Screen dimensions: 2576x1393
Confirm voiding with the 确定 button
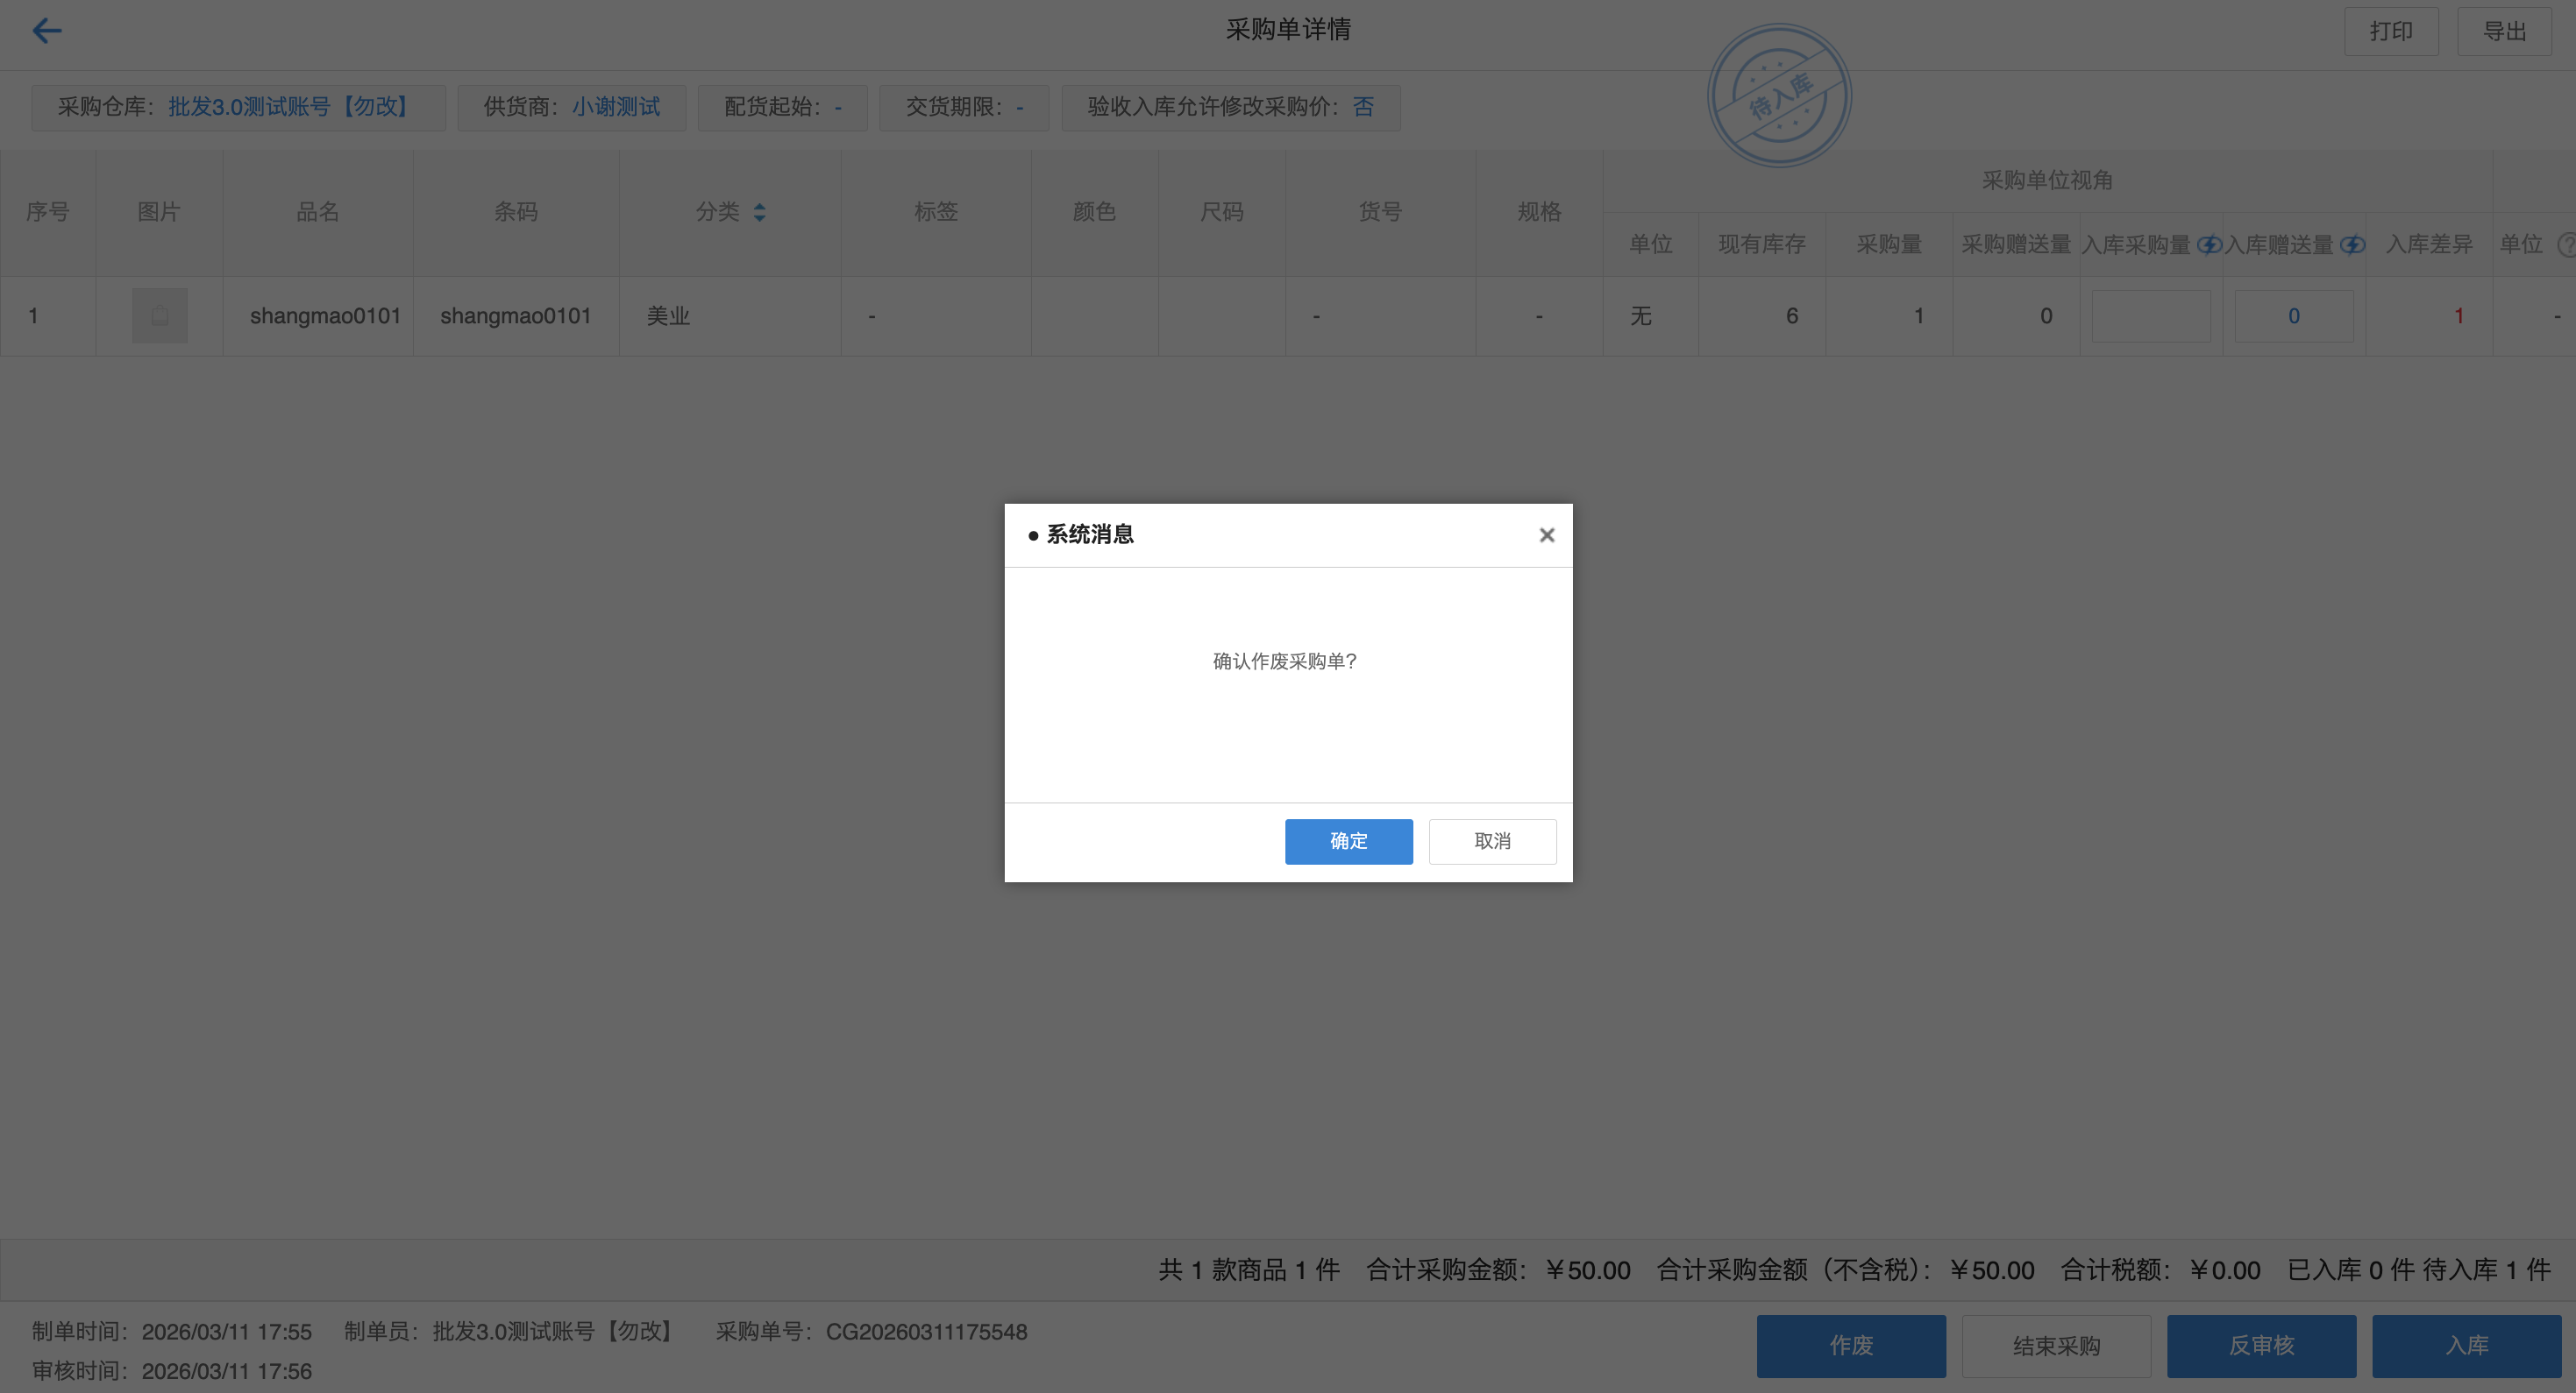tap(1348, 841)
